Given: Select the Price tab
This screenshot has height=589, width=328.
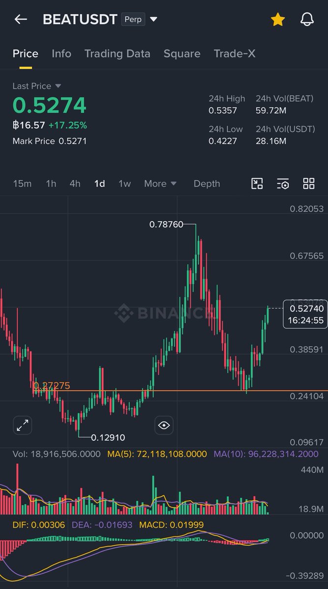Looking at the screenshot, I should pos(26,54).
